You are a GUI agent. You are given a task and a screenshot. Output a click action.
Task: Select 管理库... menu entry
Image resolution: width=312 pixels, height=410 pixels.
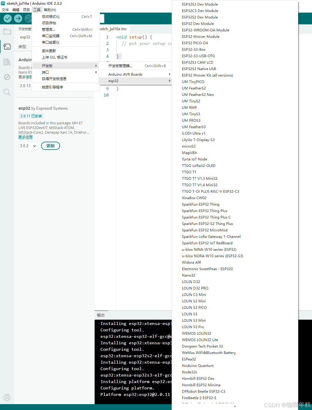click(x=65, y=30)
